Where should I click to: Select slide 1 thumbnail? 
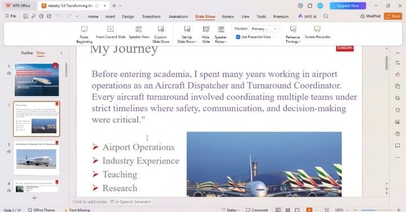click(x=37, y=79)
